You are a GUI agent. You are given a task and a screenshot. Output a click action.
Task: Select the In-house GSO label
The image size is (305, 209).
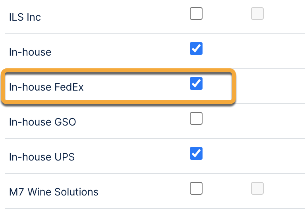[42, 122]
